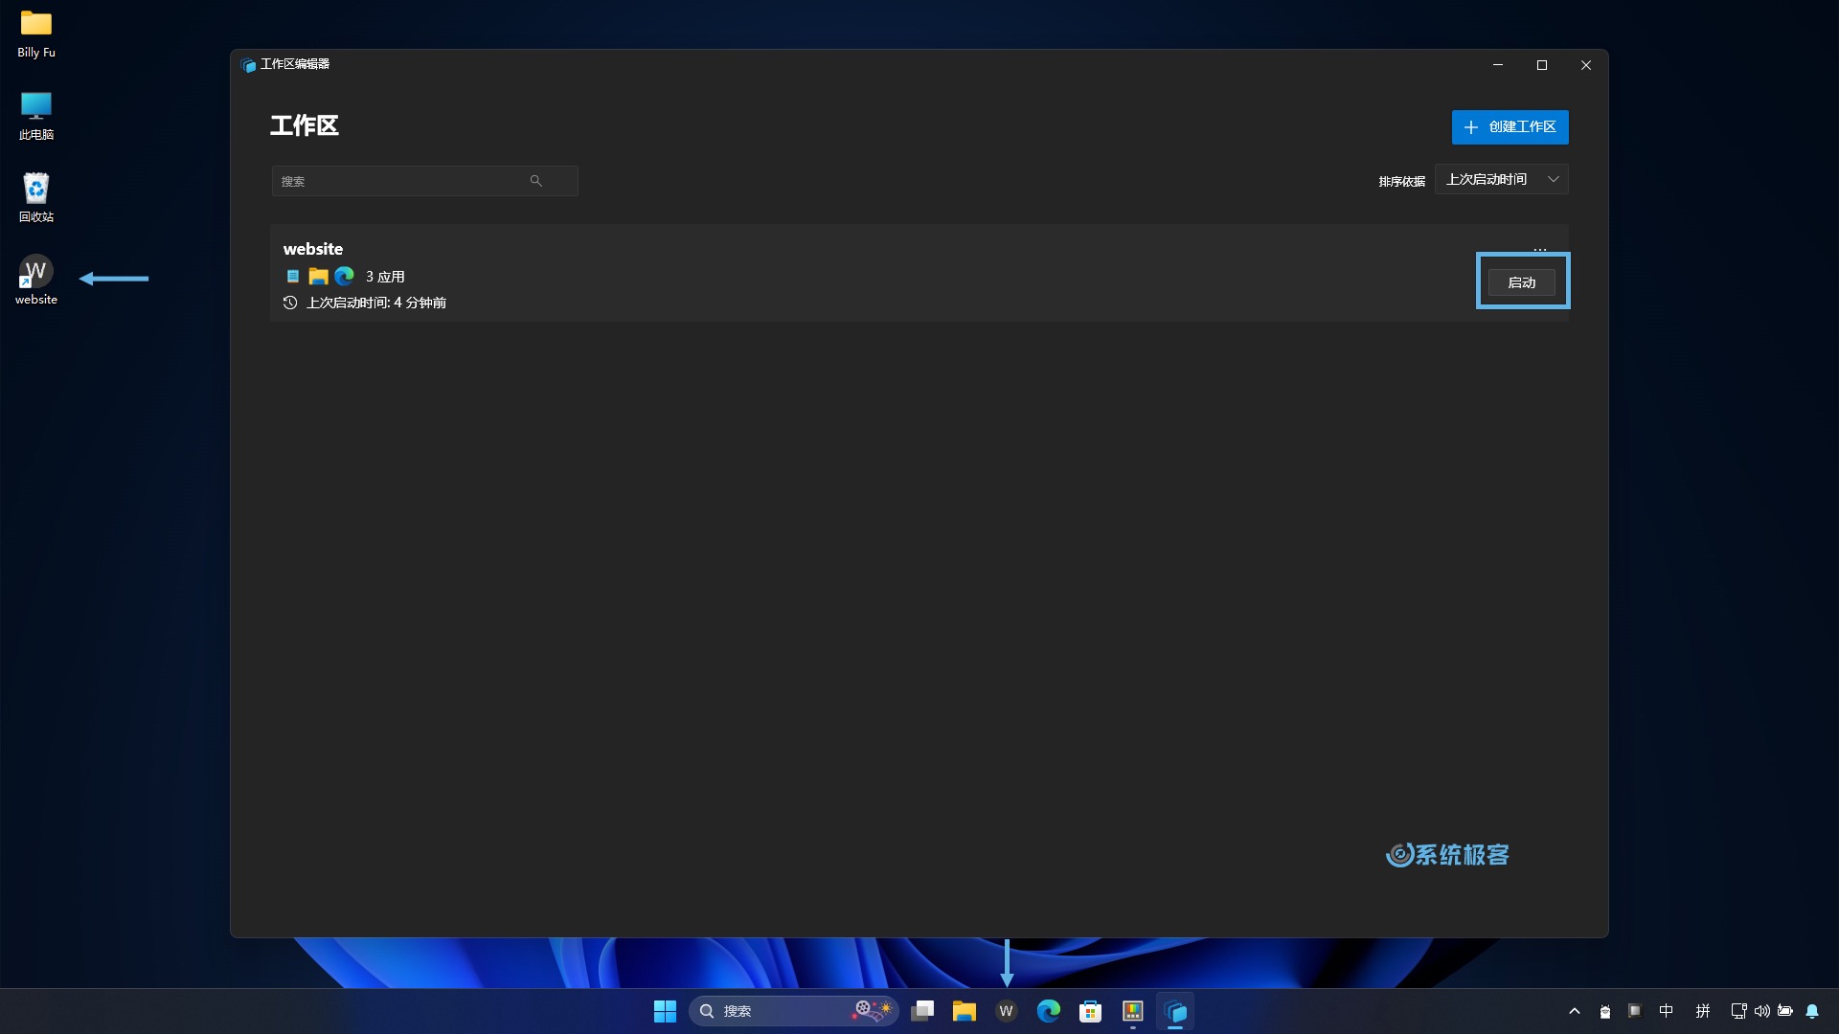Select the 此电脑 desktop icon
This screenshot has height=1034, width=1839.
(x=36, y=117)
